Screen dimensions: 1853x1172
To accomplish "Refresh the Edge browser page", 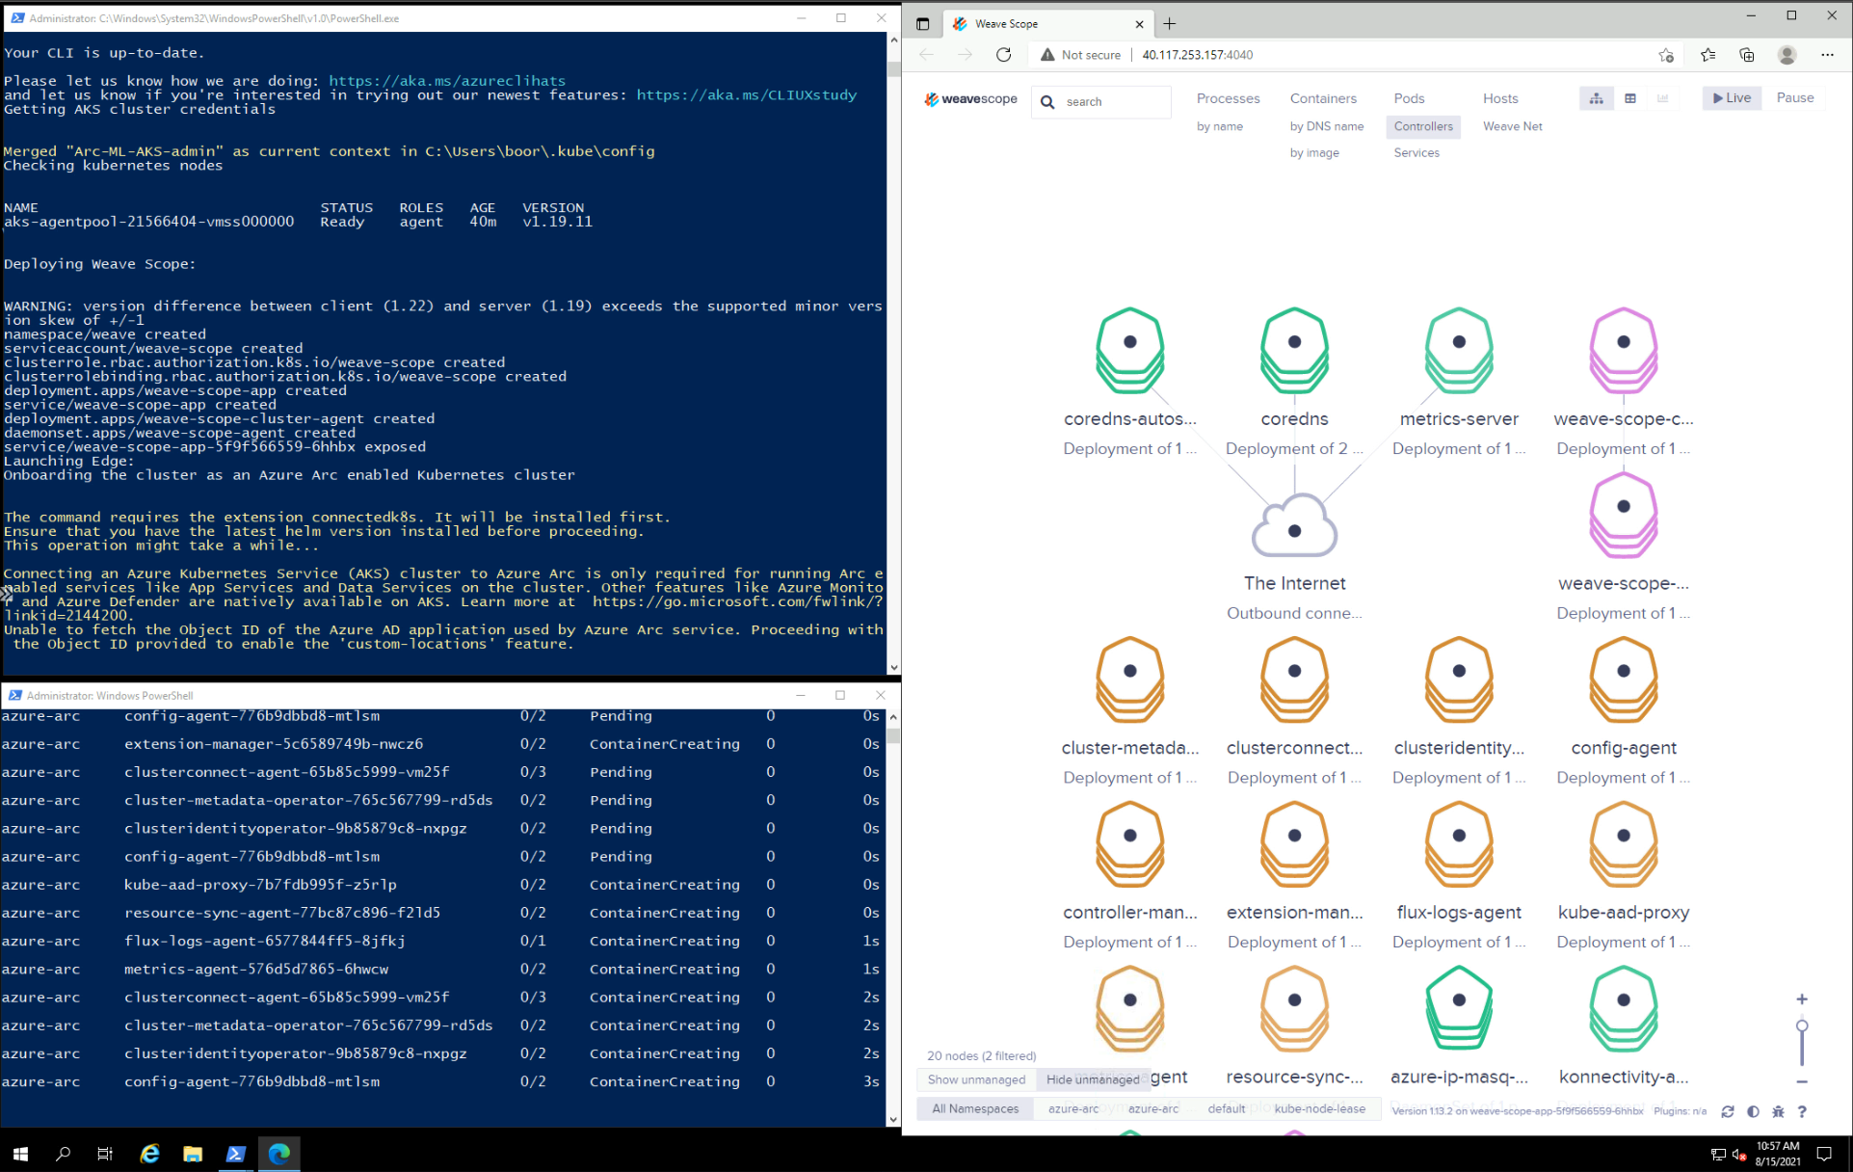I will tap(1003, 55).
